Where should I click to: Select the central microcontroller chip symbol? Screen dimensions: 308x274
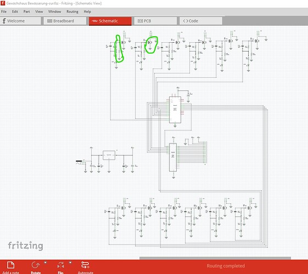[175, 110]
